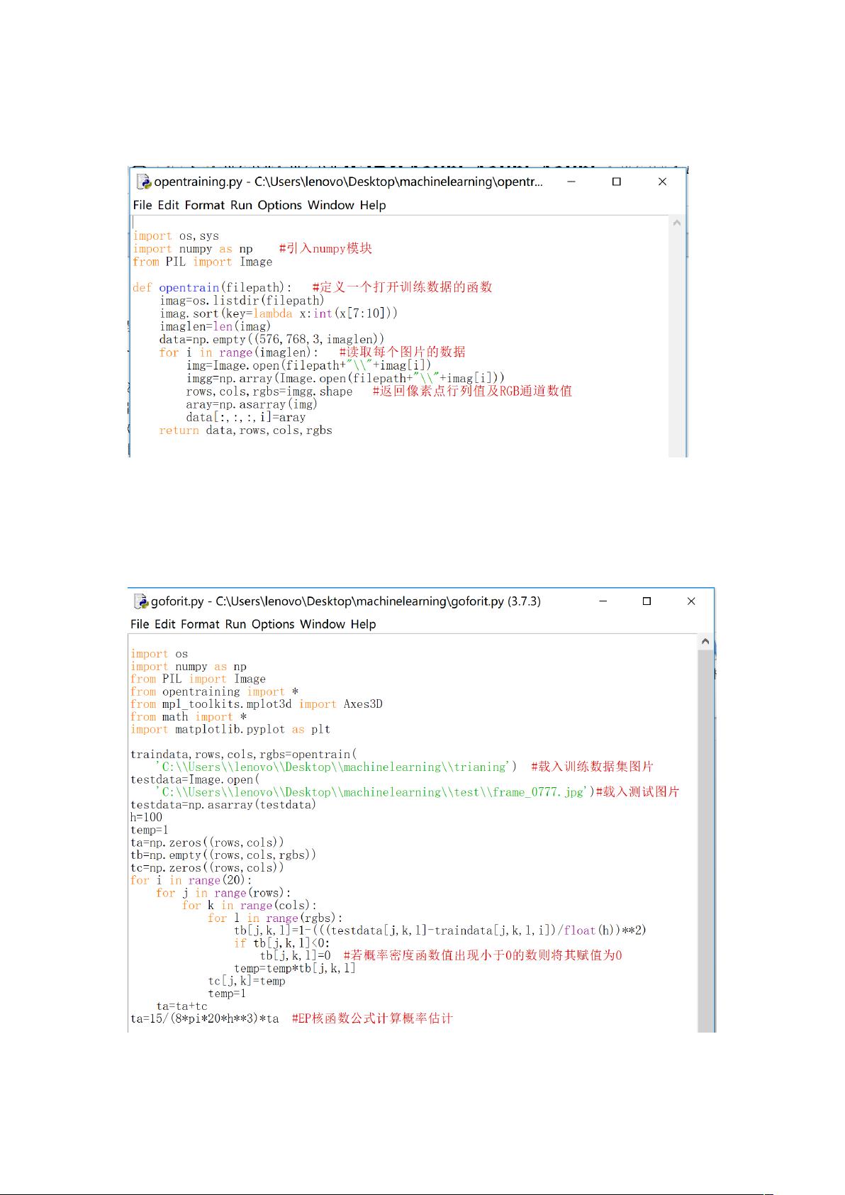Image resolution: width=845 pixels, height=1195 pixels.
Task: Click scroll-up arrow in opentraining.py editor
Action: pos(676,223)
